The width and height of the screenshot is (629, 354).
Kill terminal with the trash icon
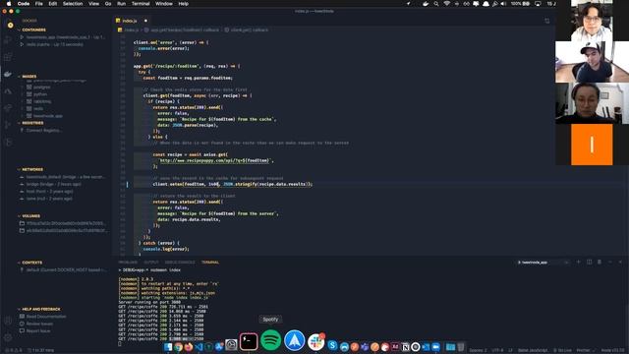coord(600,263)
